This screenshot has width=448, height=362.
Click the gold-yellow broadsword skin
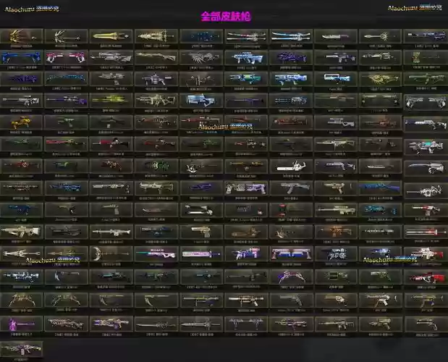click(x=111, y=36)
